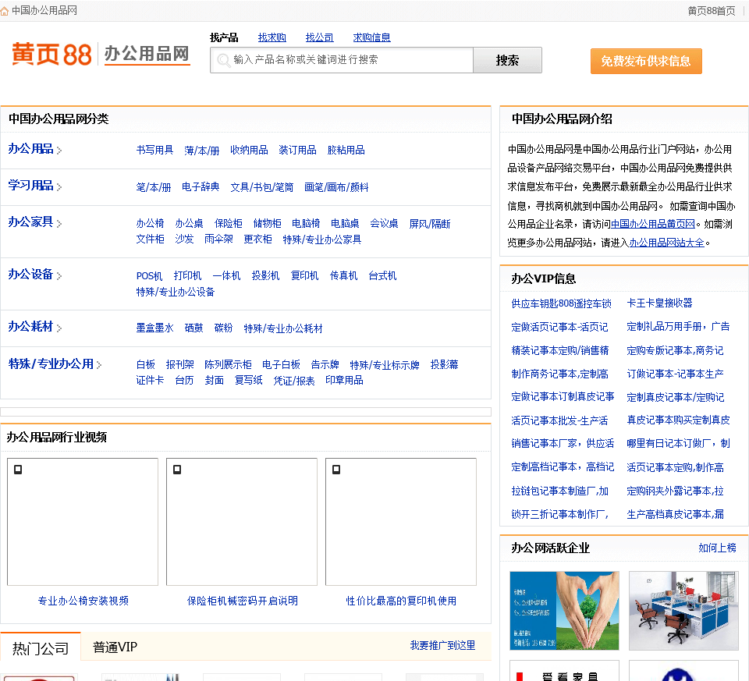Open VIP listing 卡王卡皇接收器
The height and width of the screenshot is (681, 749).
[660, 303]
